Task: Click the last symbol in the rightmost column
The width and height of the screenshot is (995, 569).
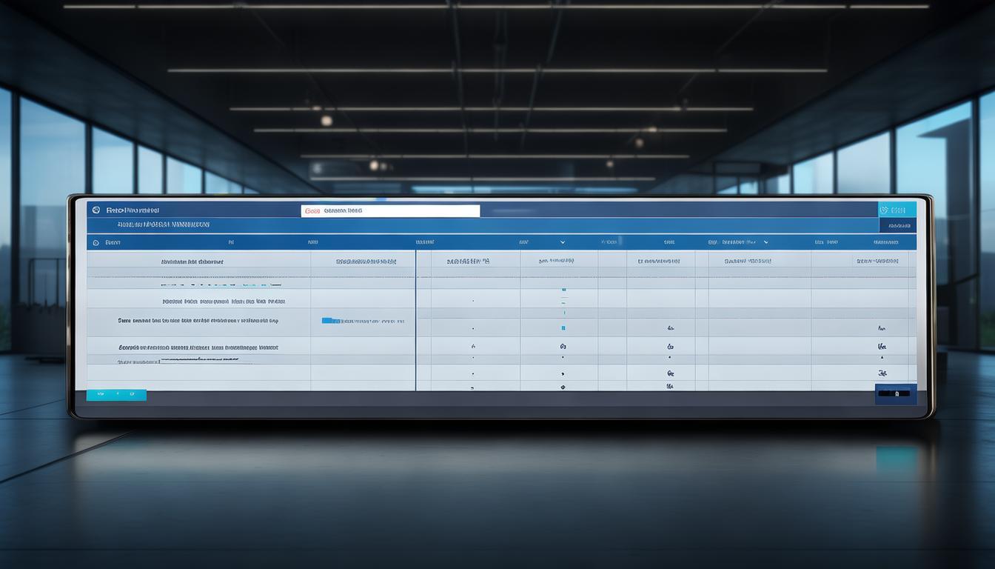Action: tap(882, 373)
